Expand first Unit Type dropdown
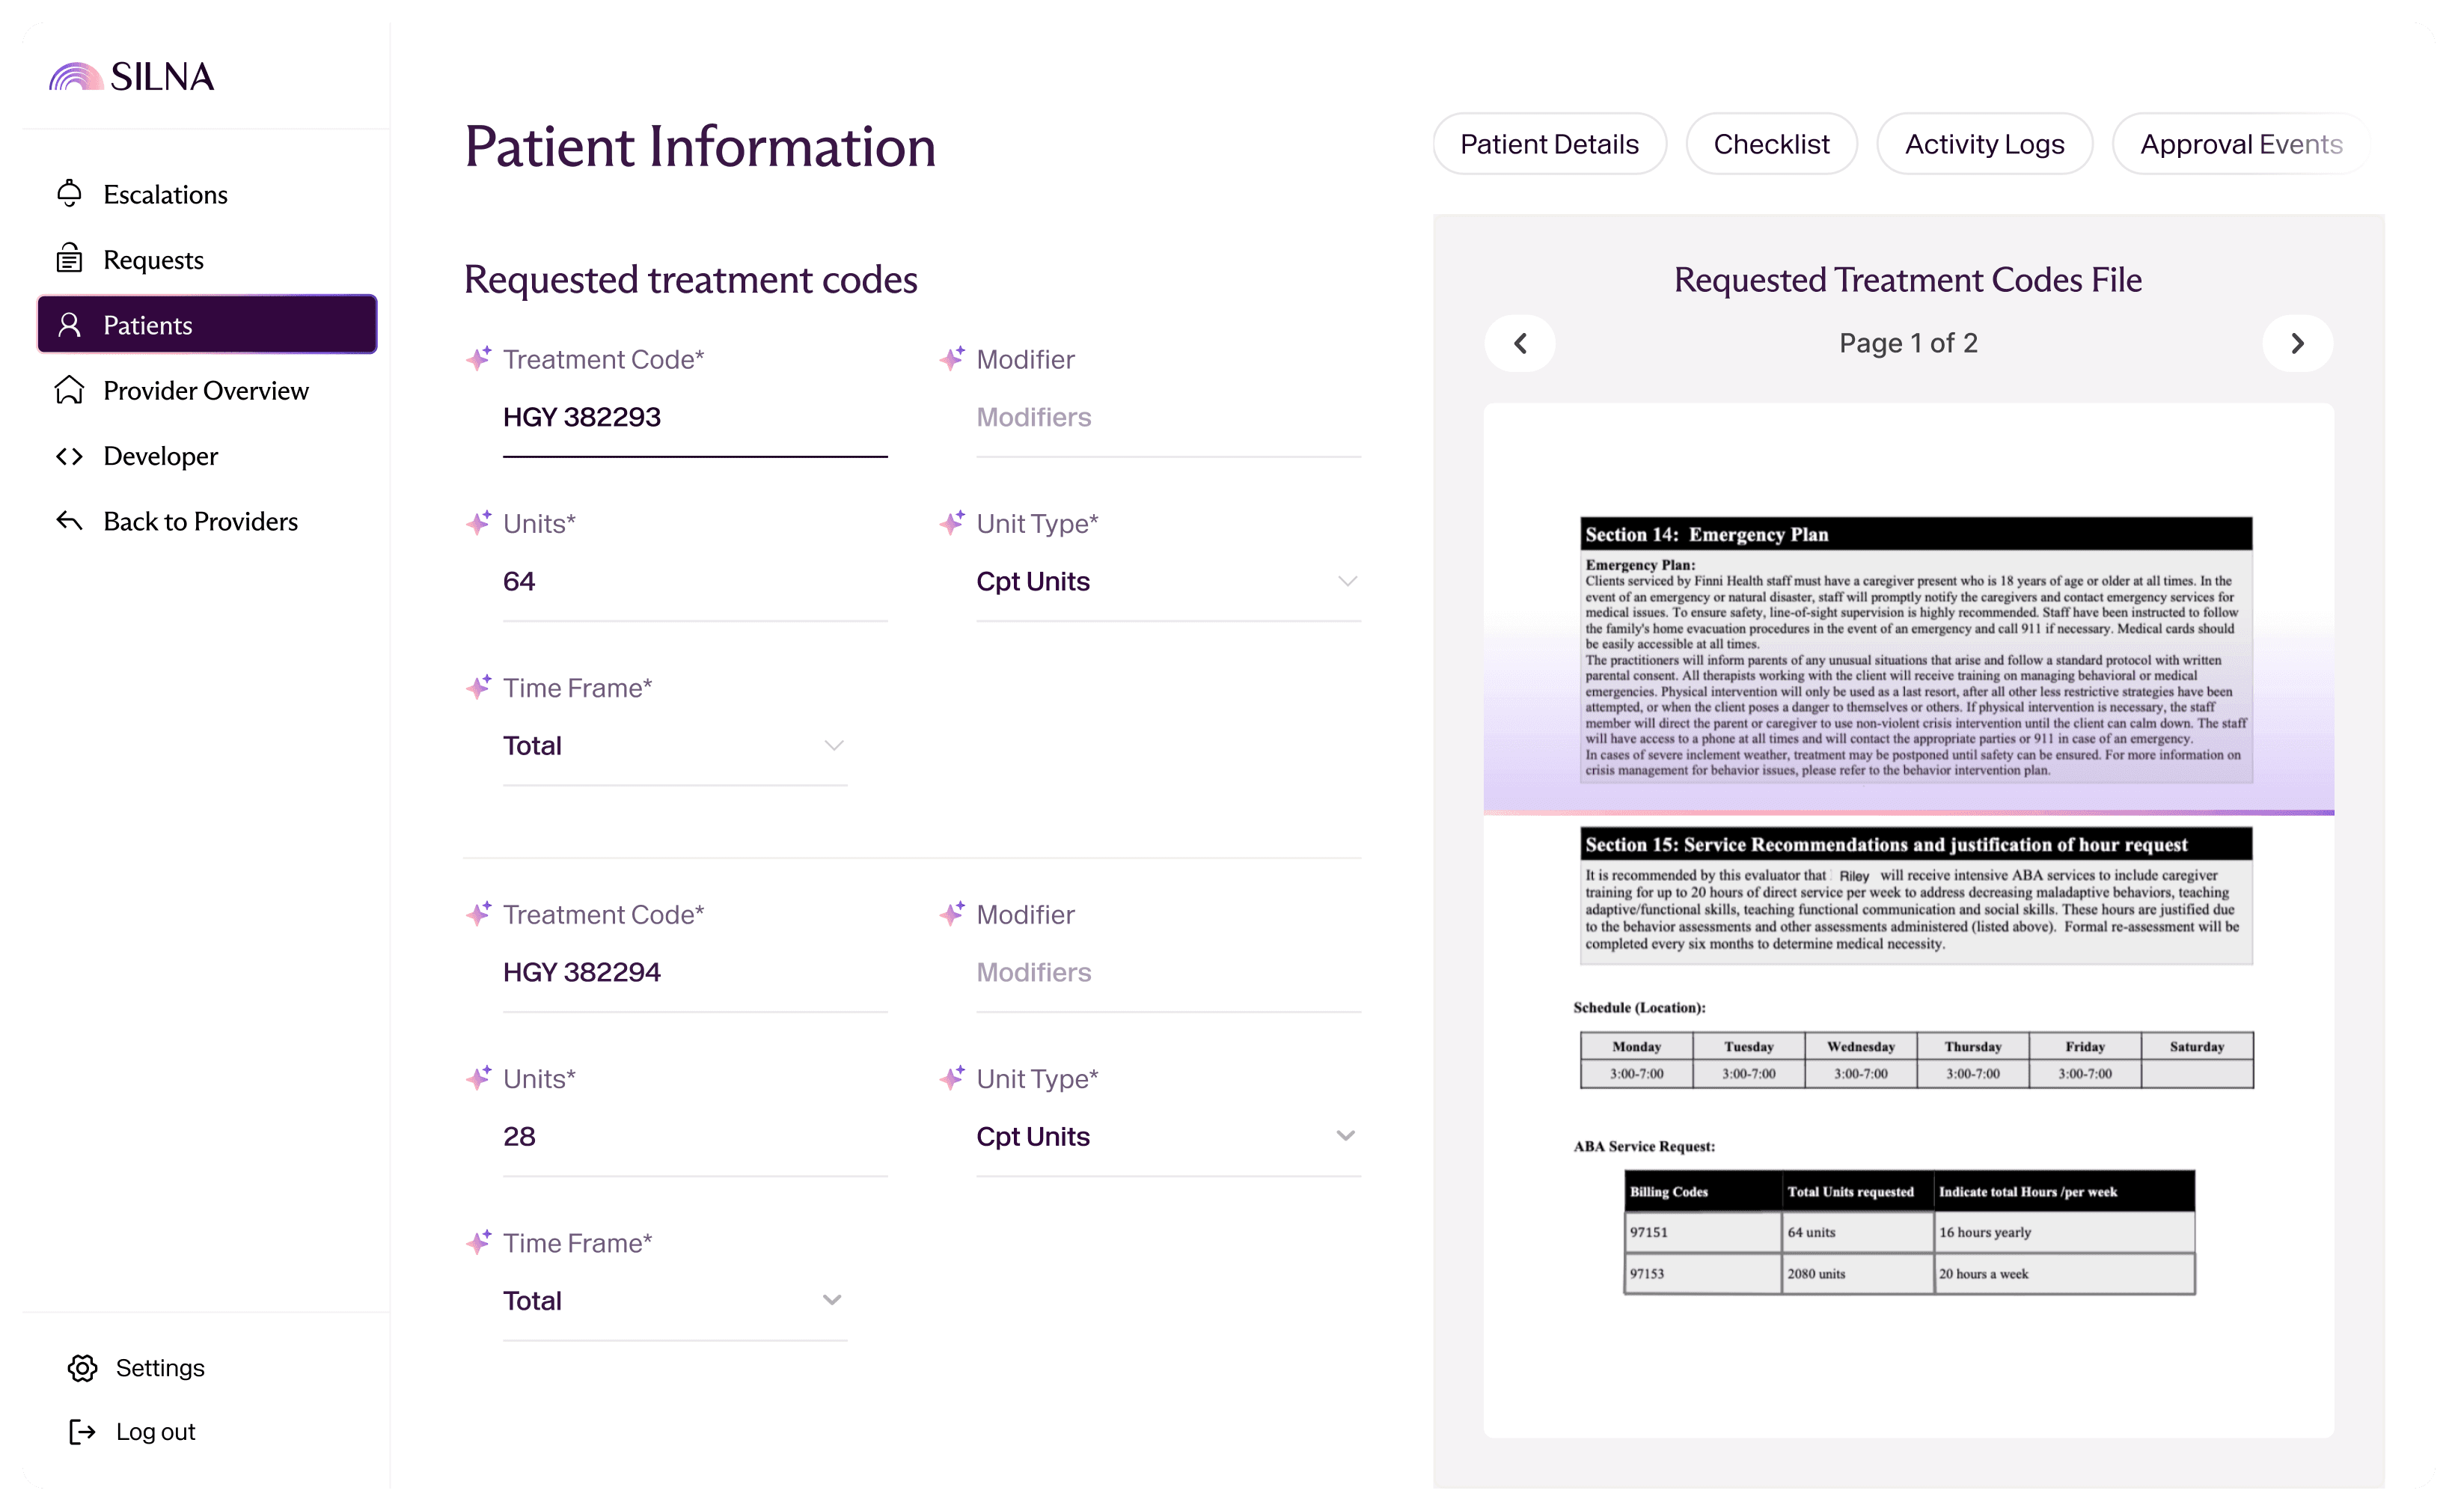Viewport: 2458px width, 1511px height. click(1347, 581)
